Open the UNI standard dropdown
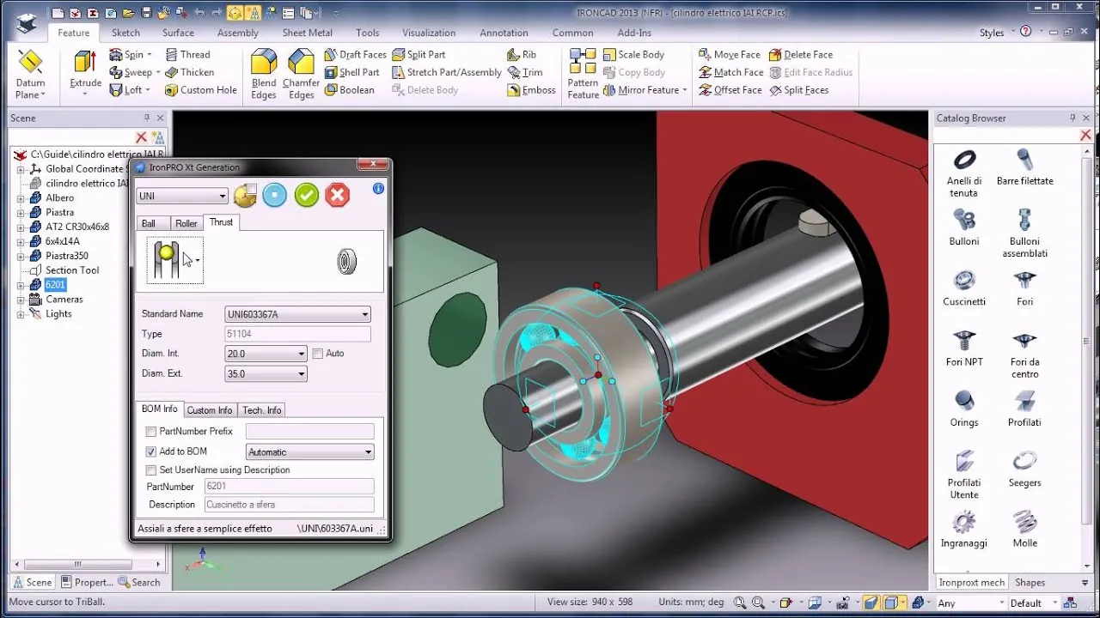1100x618 pixels. click(x=182, y=196)
